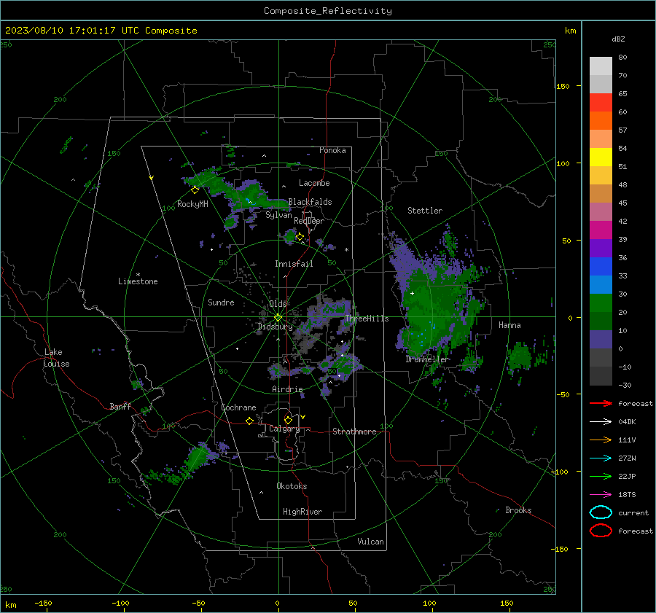The width and height of the screenshot is (656, 613).
Task: Click the Sylvan label
Action: coord(278,215)
